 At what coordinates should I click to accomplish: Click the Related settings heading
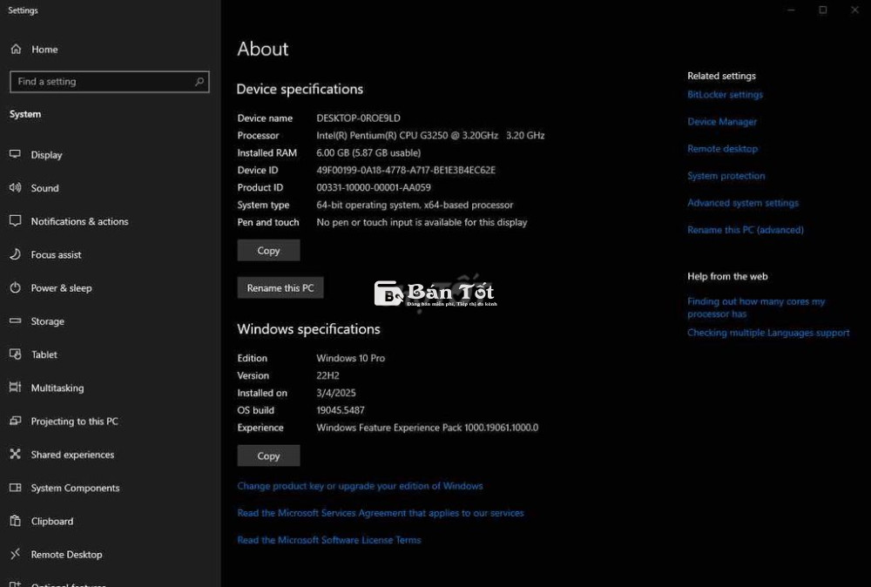pos(721,76)
